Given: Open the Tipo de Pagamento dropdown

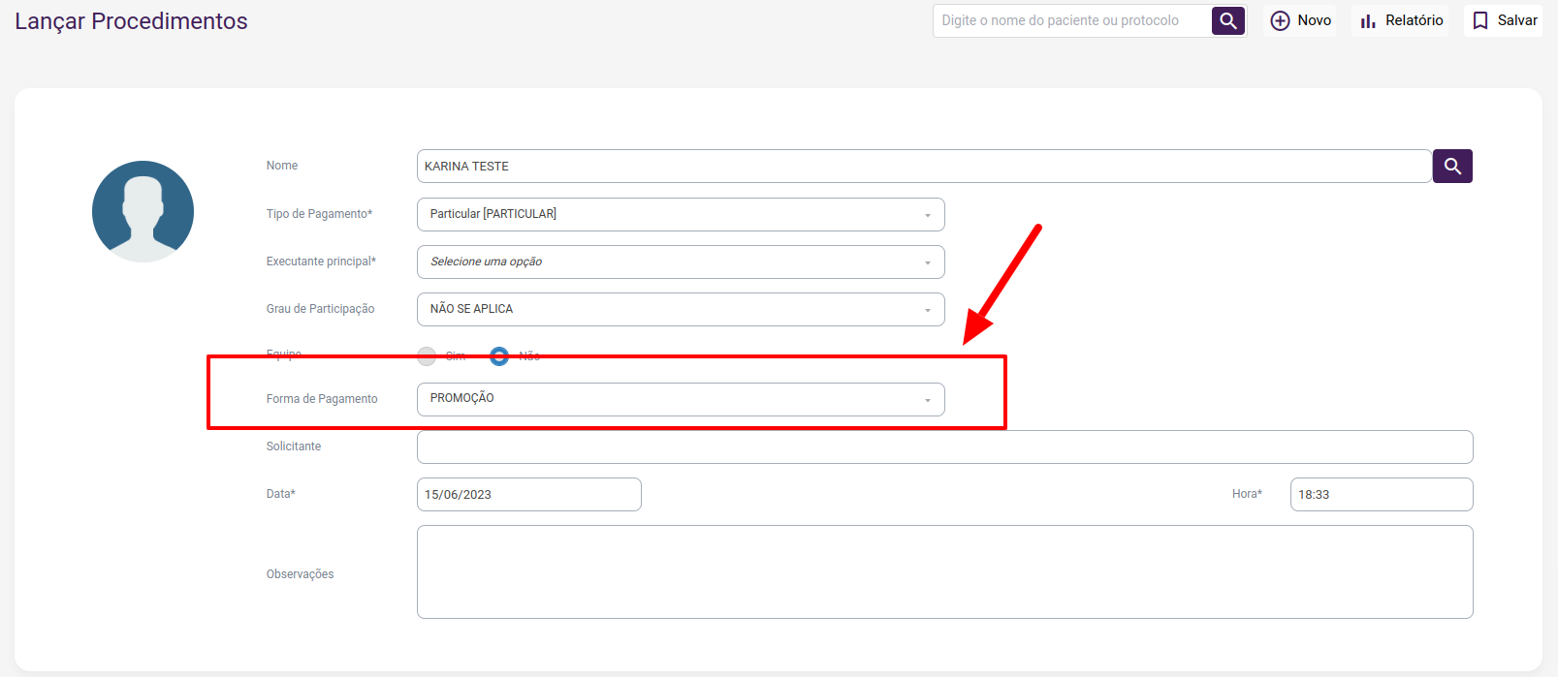Looking at the screenshot, I should coord(681,214).
